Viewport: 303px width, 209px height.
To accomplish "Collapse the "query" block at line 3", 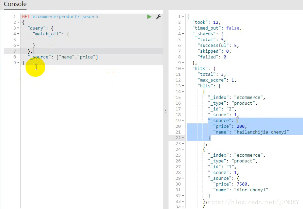I will [x=18, y=28].
